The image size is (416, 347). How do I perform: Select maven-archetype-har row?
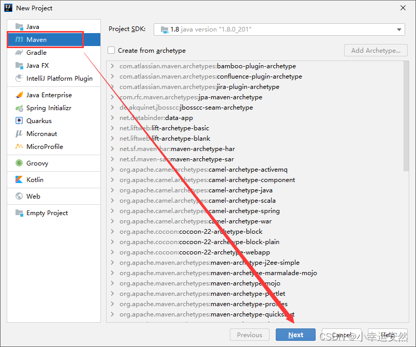point(255,149)
